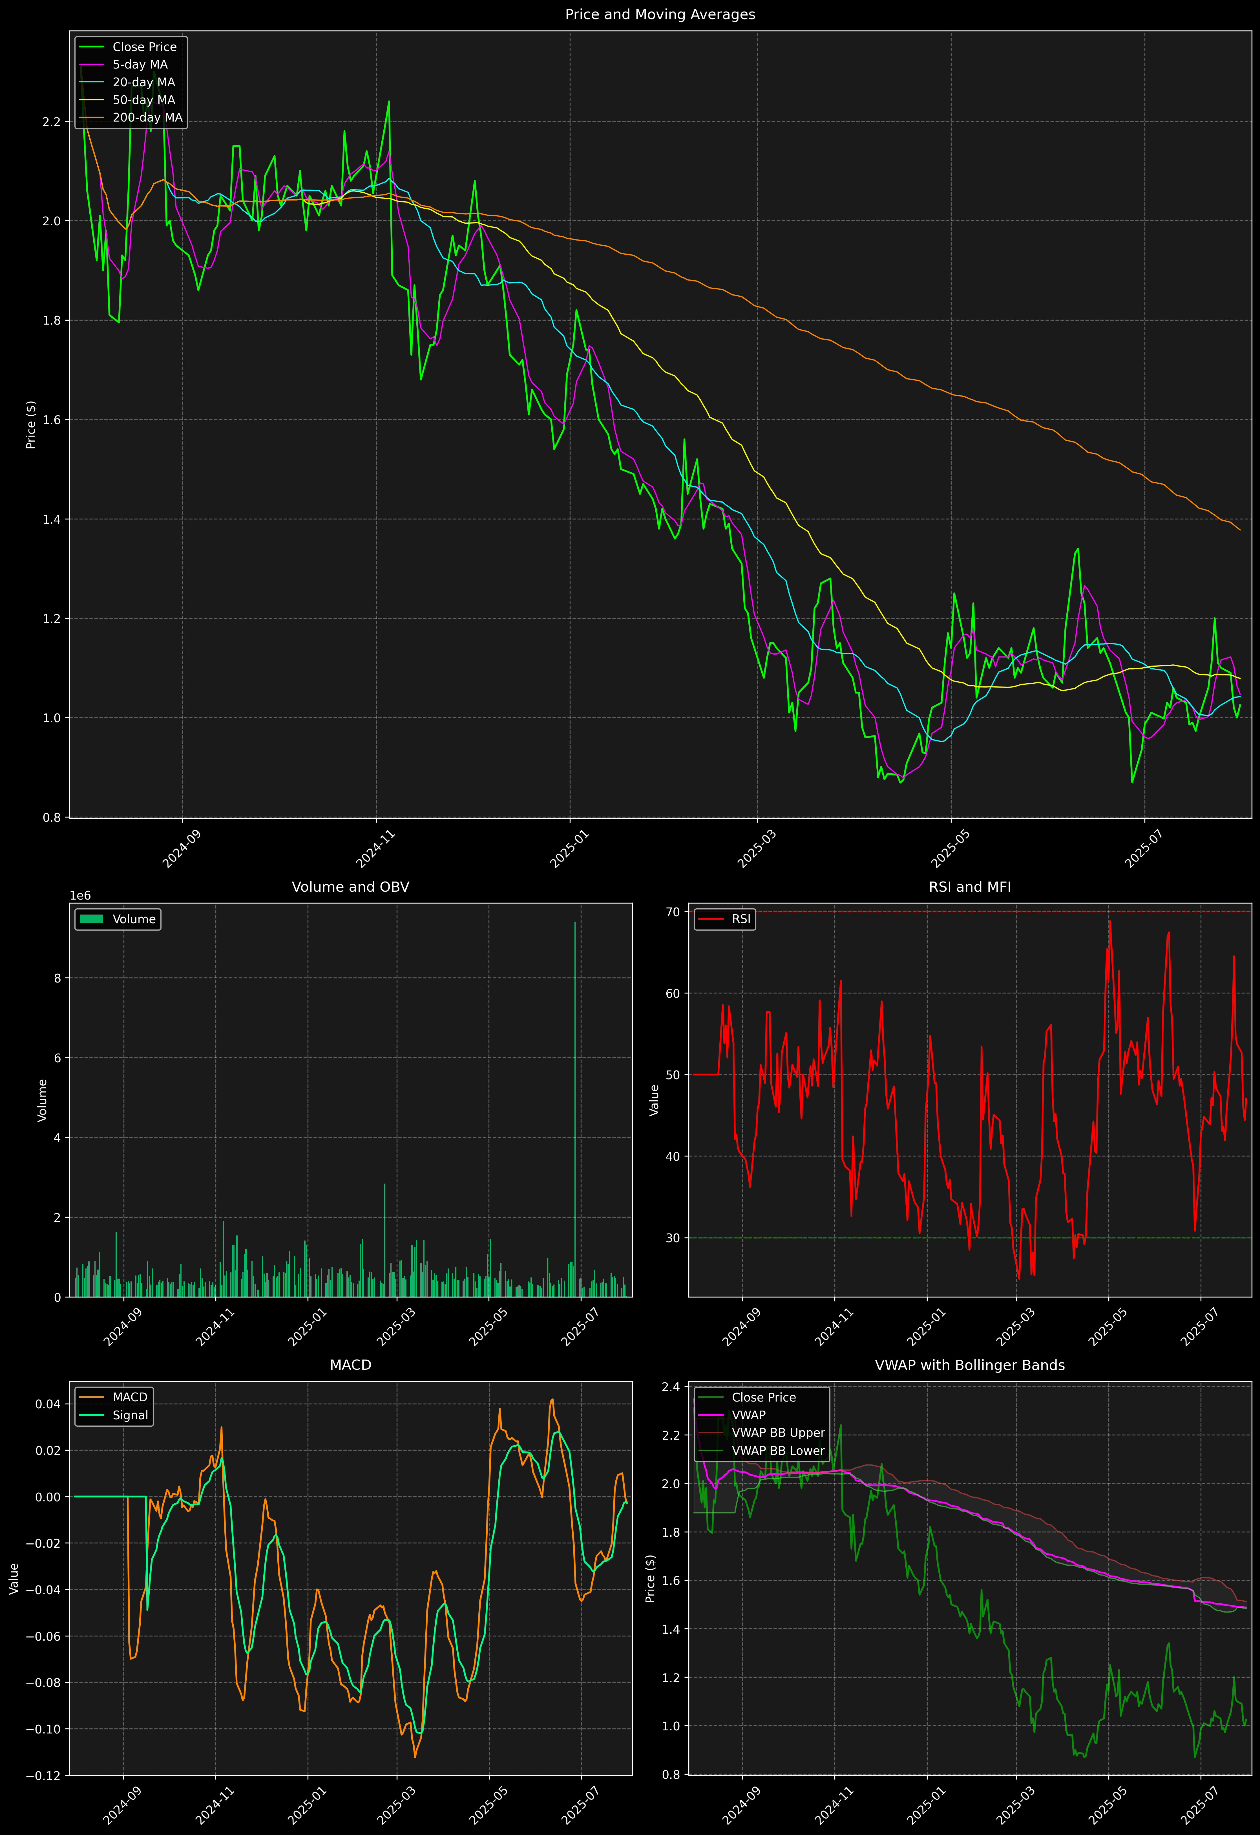Select the '50-day MA' legend label
This screenshot has width=1260, height=1835.
tap(144, 100)
